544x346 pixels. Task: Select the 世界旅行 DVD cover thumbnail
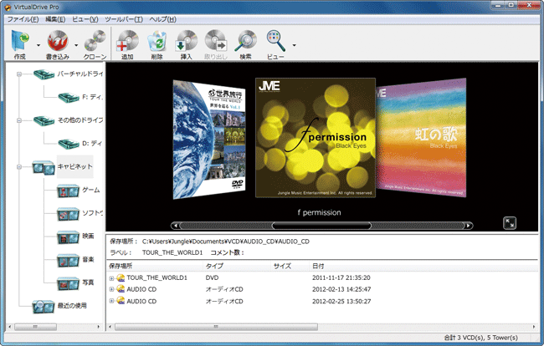pyautogui.click(x=209, y=140)
